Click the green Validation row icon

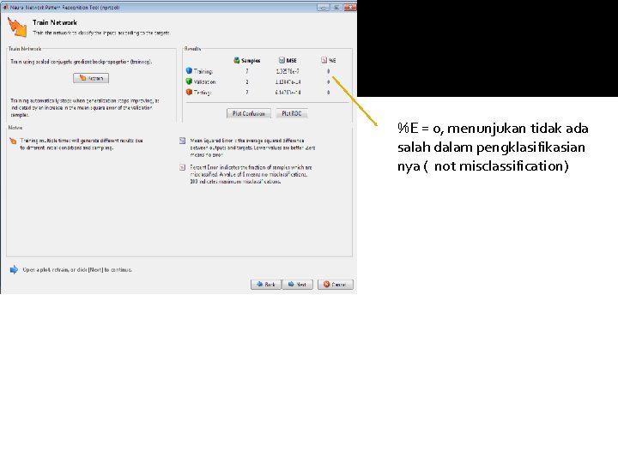[189, 81]
